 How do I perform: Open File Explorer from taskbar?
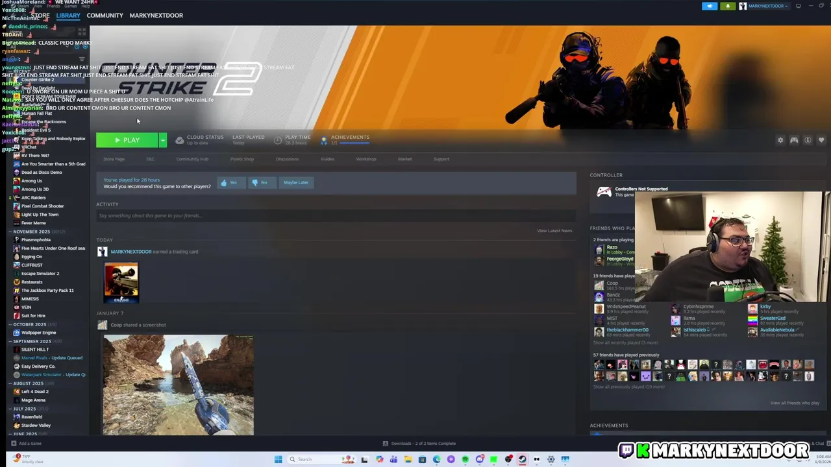pos(408,459)
